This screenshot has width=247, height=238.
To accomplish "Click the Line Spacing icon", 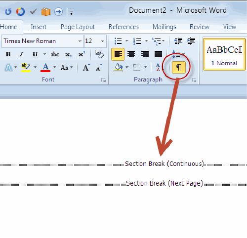I will click(176, 54).
